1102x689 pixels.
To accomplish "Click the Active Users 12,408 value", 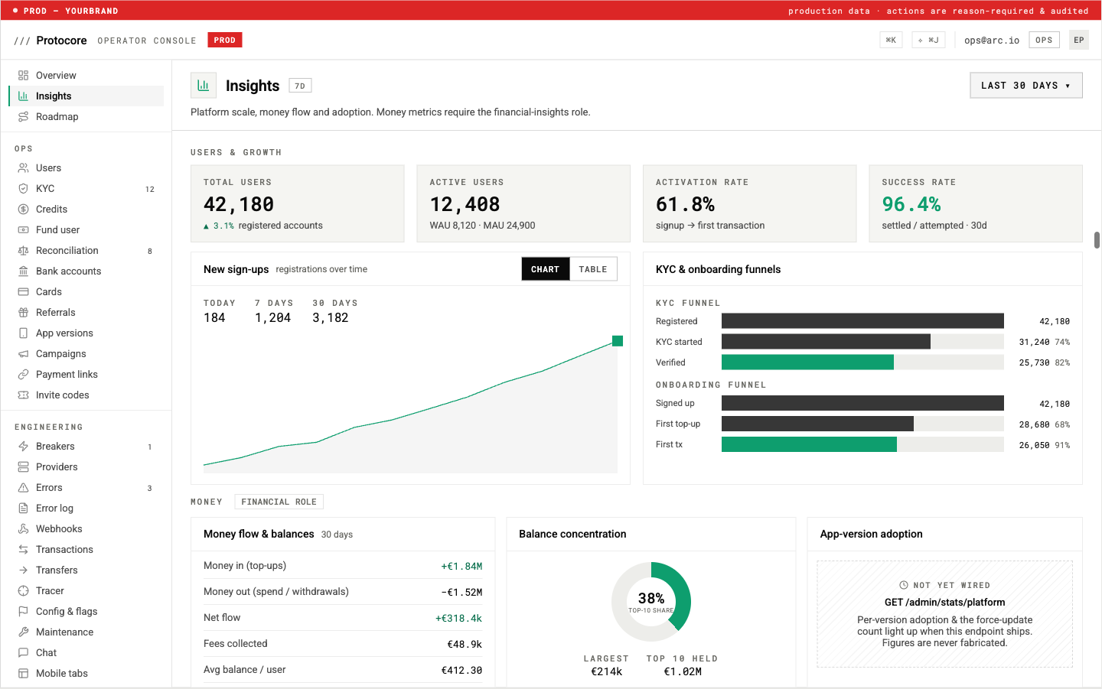I will pos(465,205).
